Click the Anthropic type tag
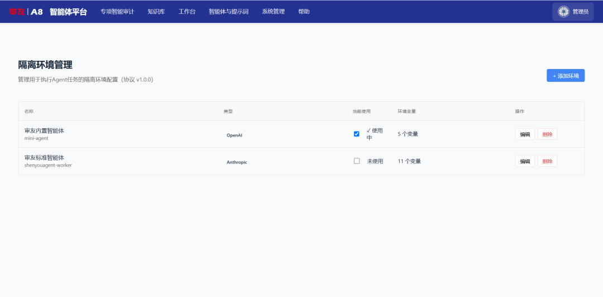603x297 pixels. point(237,162)
